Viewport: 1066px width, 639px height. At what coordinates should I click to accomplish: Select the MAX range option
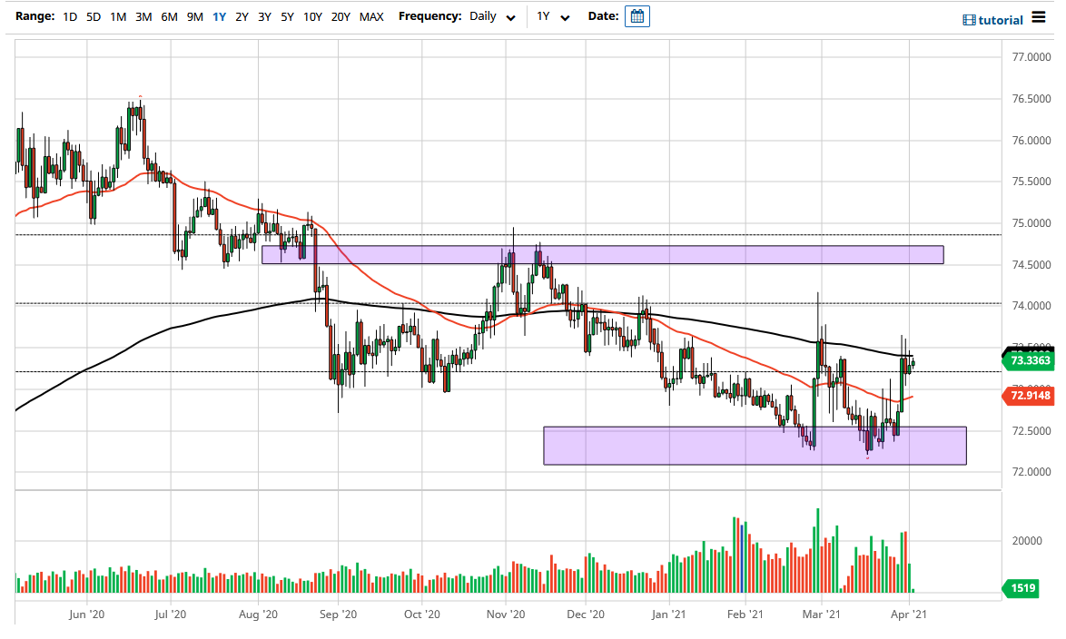click(x=371, y=16)
